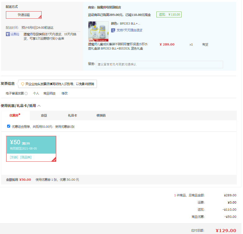Click the [东券] [限品类] coupon label
The image size is (243, 234).
[x=20, y=157]
